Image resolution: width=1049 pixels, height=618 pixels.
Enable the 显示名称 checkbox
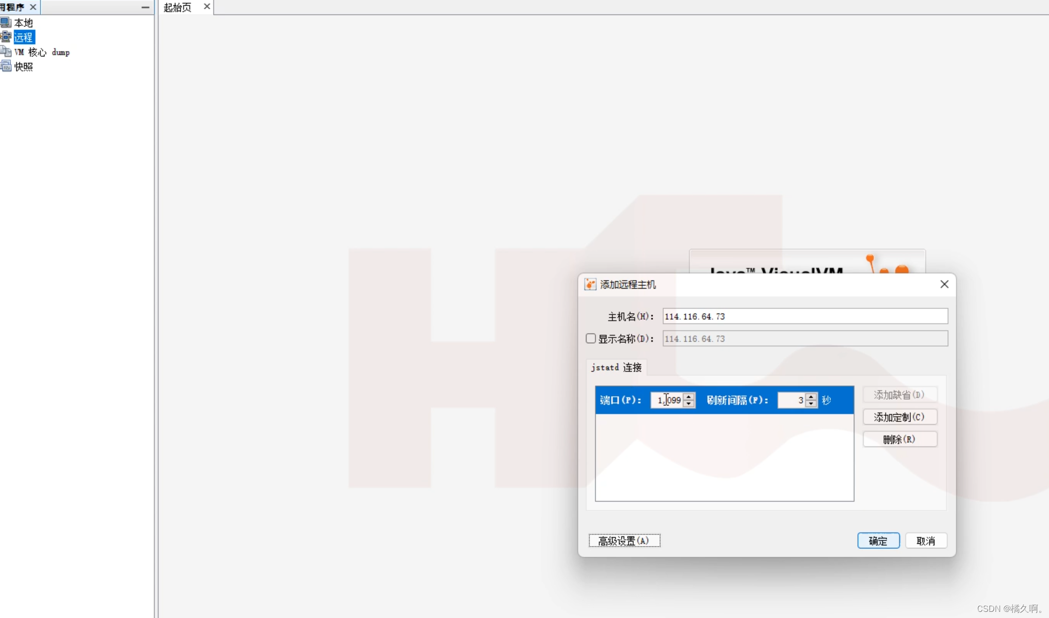[591, 339]
